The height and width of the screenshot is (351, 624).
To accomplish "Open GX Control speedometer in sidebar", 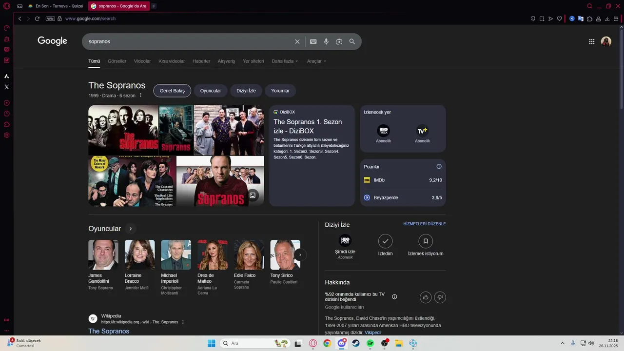I will 6,28.
